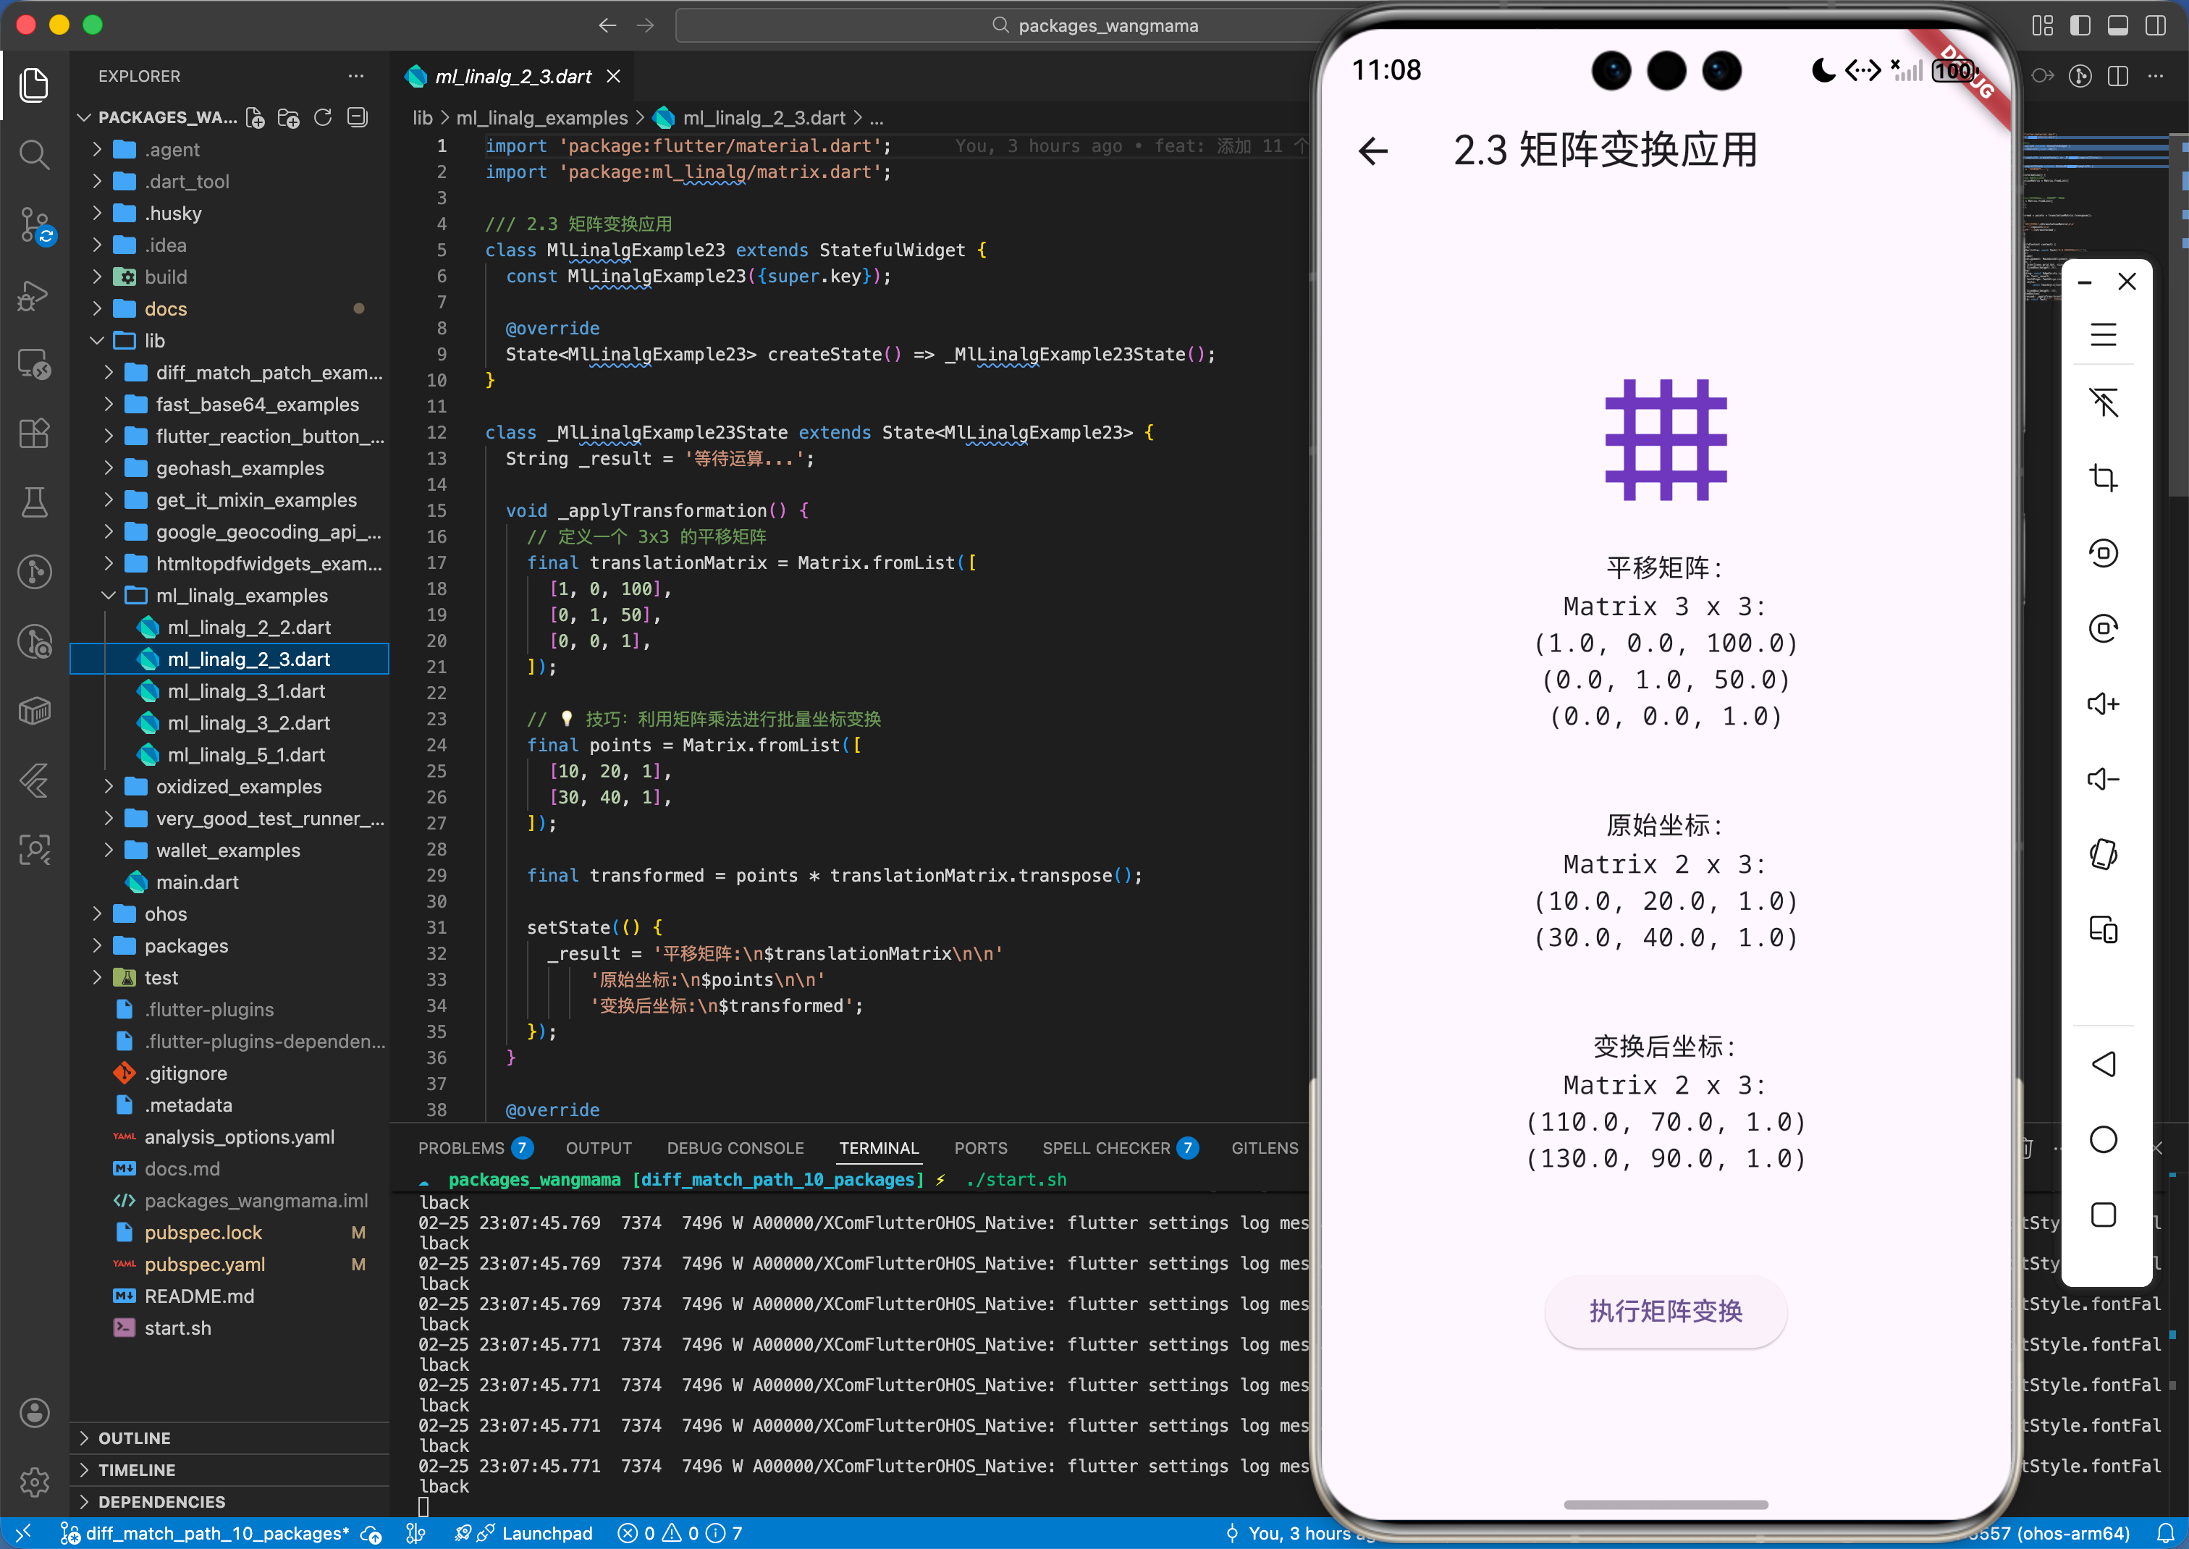Navigate back with the title bar arrow
The height and width of the screenshot is (1549, 2189).
click(x=607, y=26)
